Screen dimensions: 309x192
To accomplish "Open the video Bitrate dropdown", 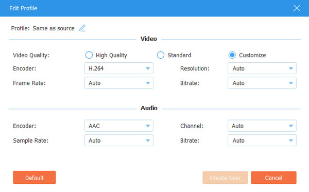I will pos(262,83).
